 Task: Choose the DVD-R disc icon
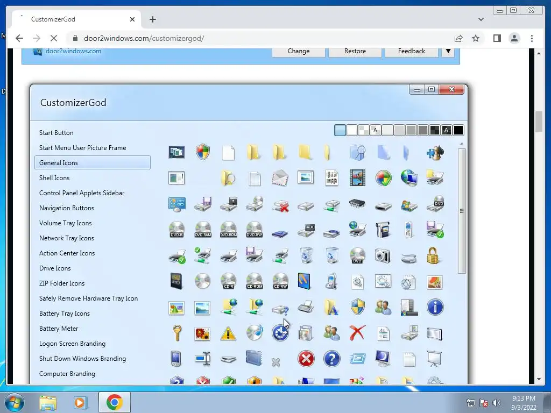[176, 229]
